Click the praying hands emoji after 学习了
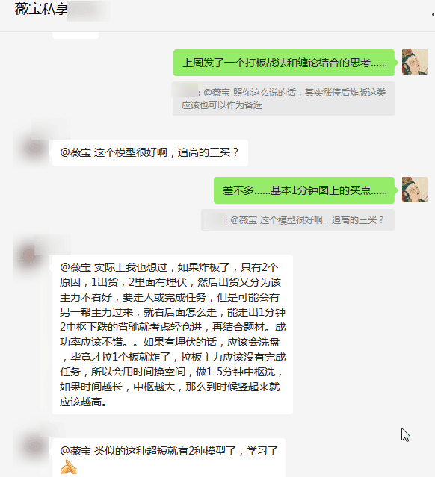The height and width of the screenshot is (477, 435). coord(69,467)
